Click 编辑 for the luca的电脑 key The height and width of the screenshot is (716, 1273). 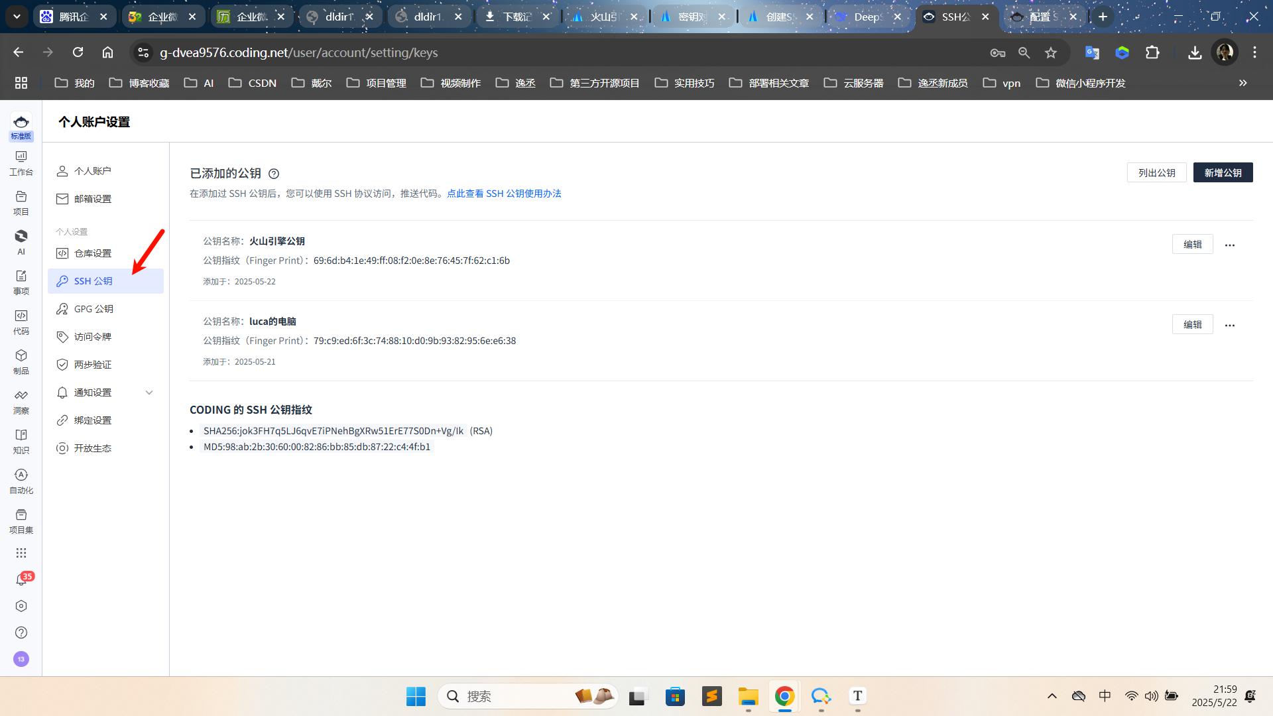1192,324
